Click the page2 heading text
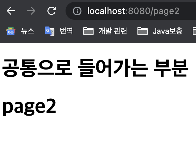Viewport: 196px width, 142px height. [x=29, y=107]
